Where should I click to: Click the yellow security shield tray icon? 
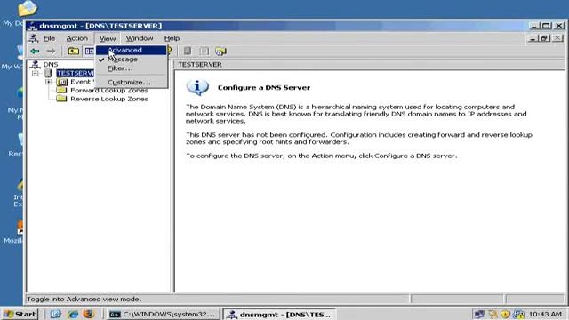pos(505,314)
